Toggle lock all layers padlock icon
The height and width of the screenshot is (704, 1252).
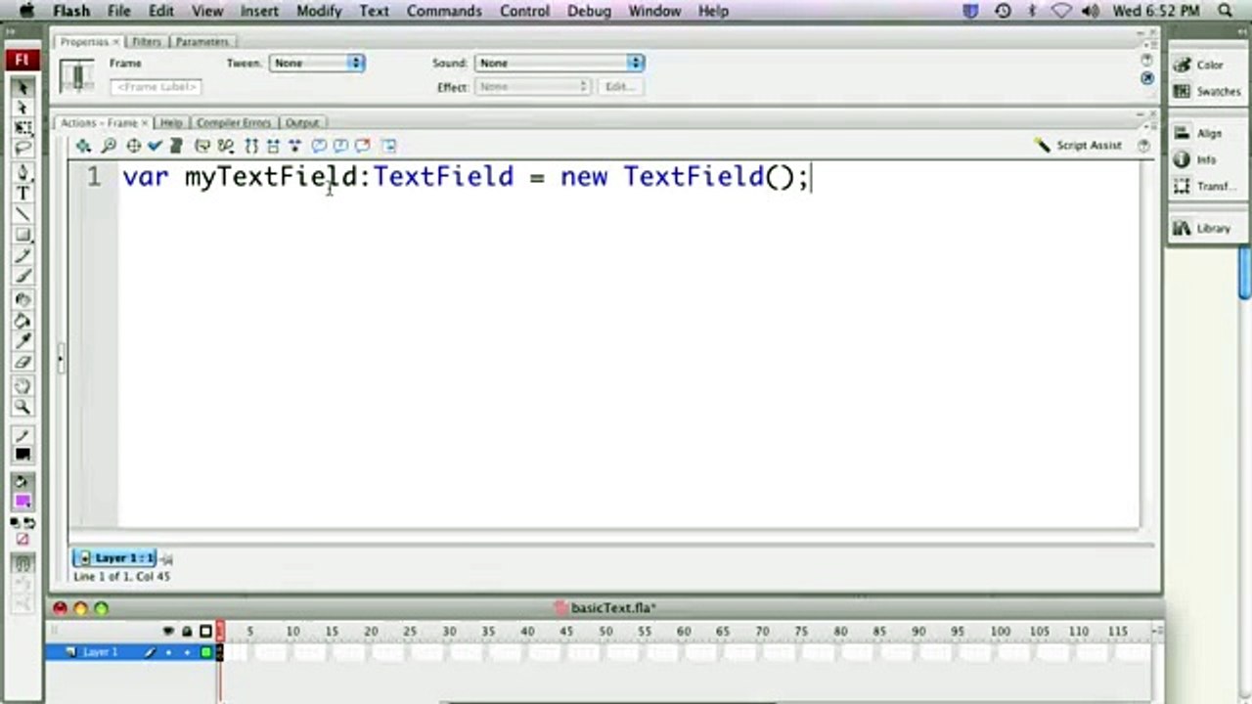(187, 632)
